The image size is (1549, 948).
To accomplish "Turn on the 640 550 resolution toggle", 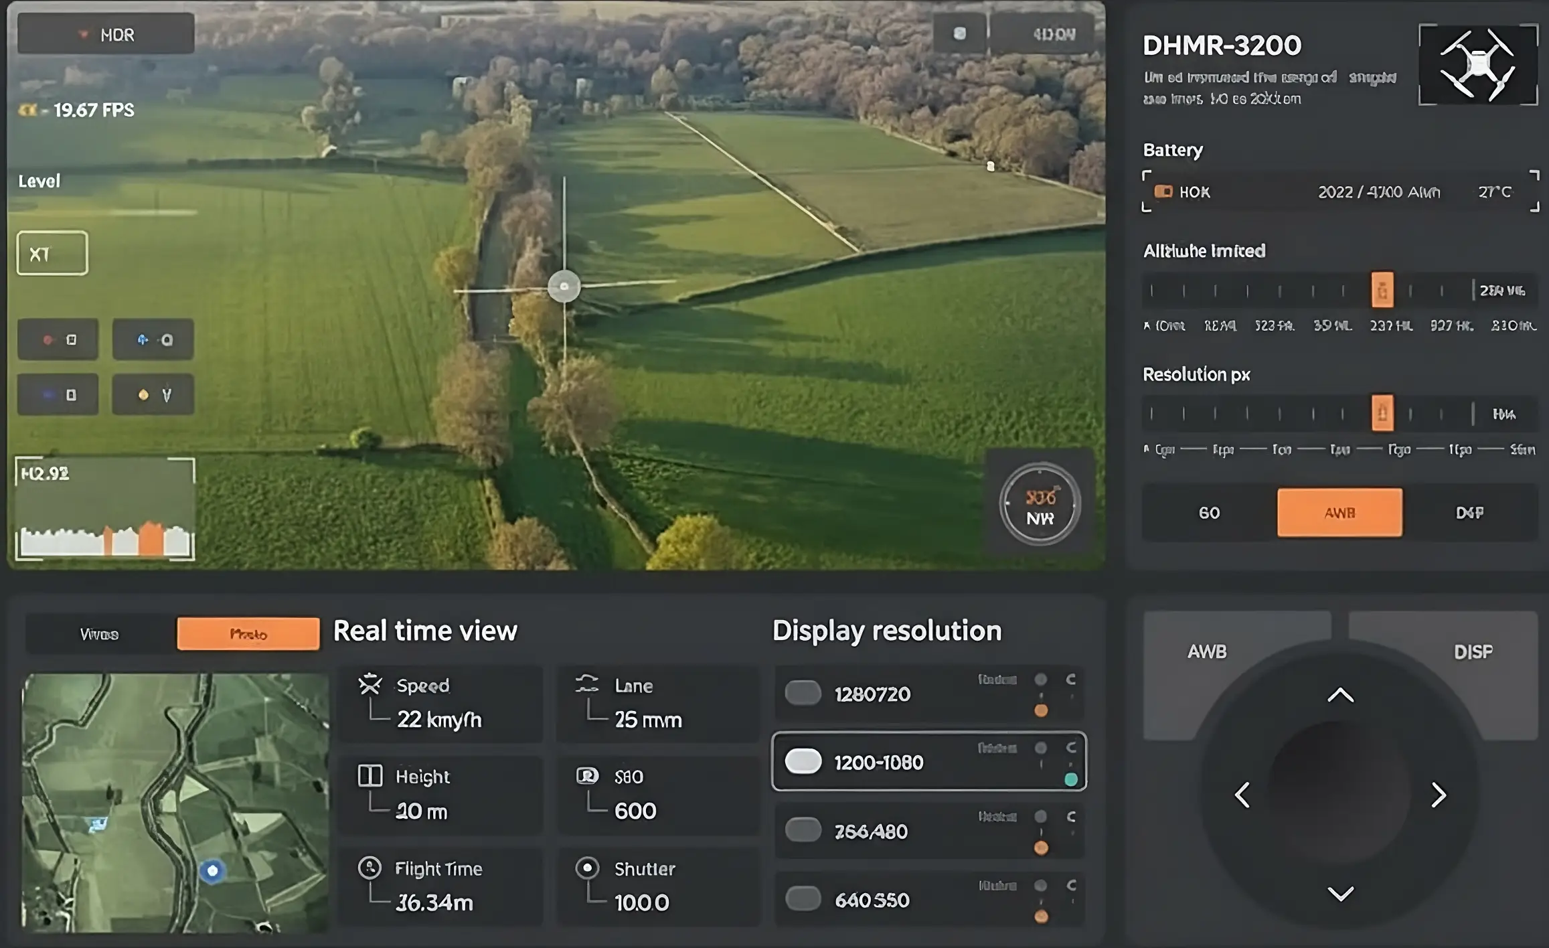I will click(x=803, y=898).
